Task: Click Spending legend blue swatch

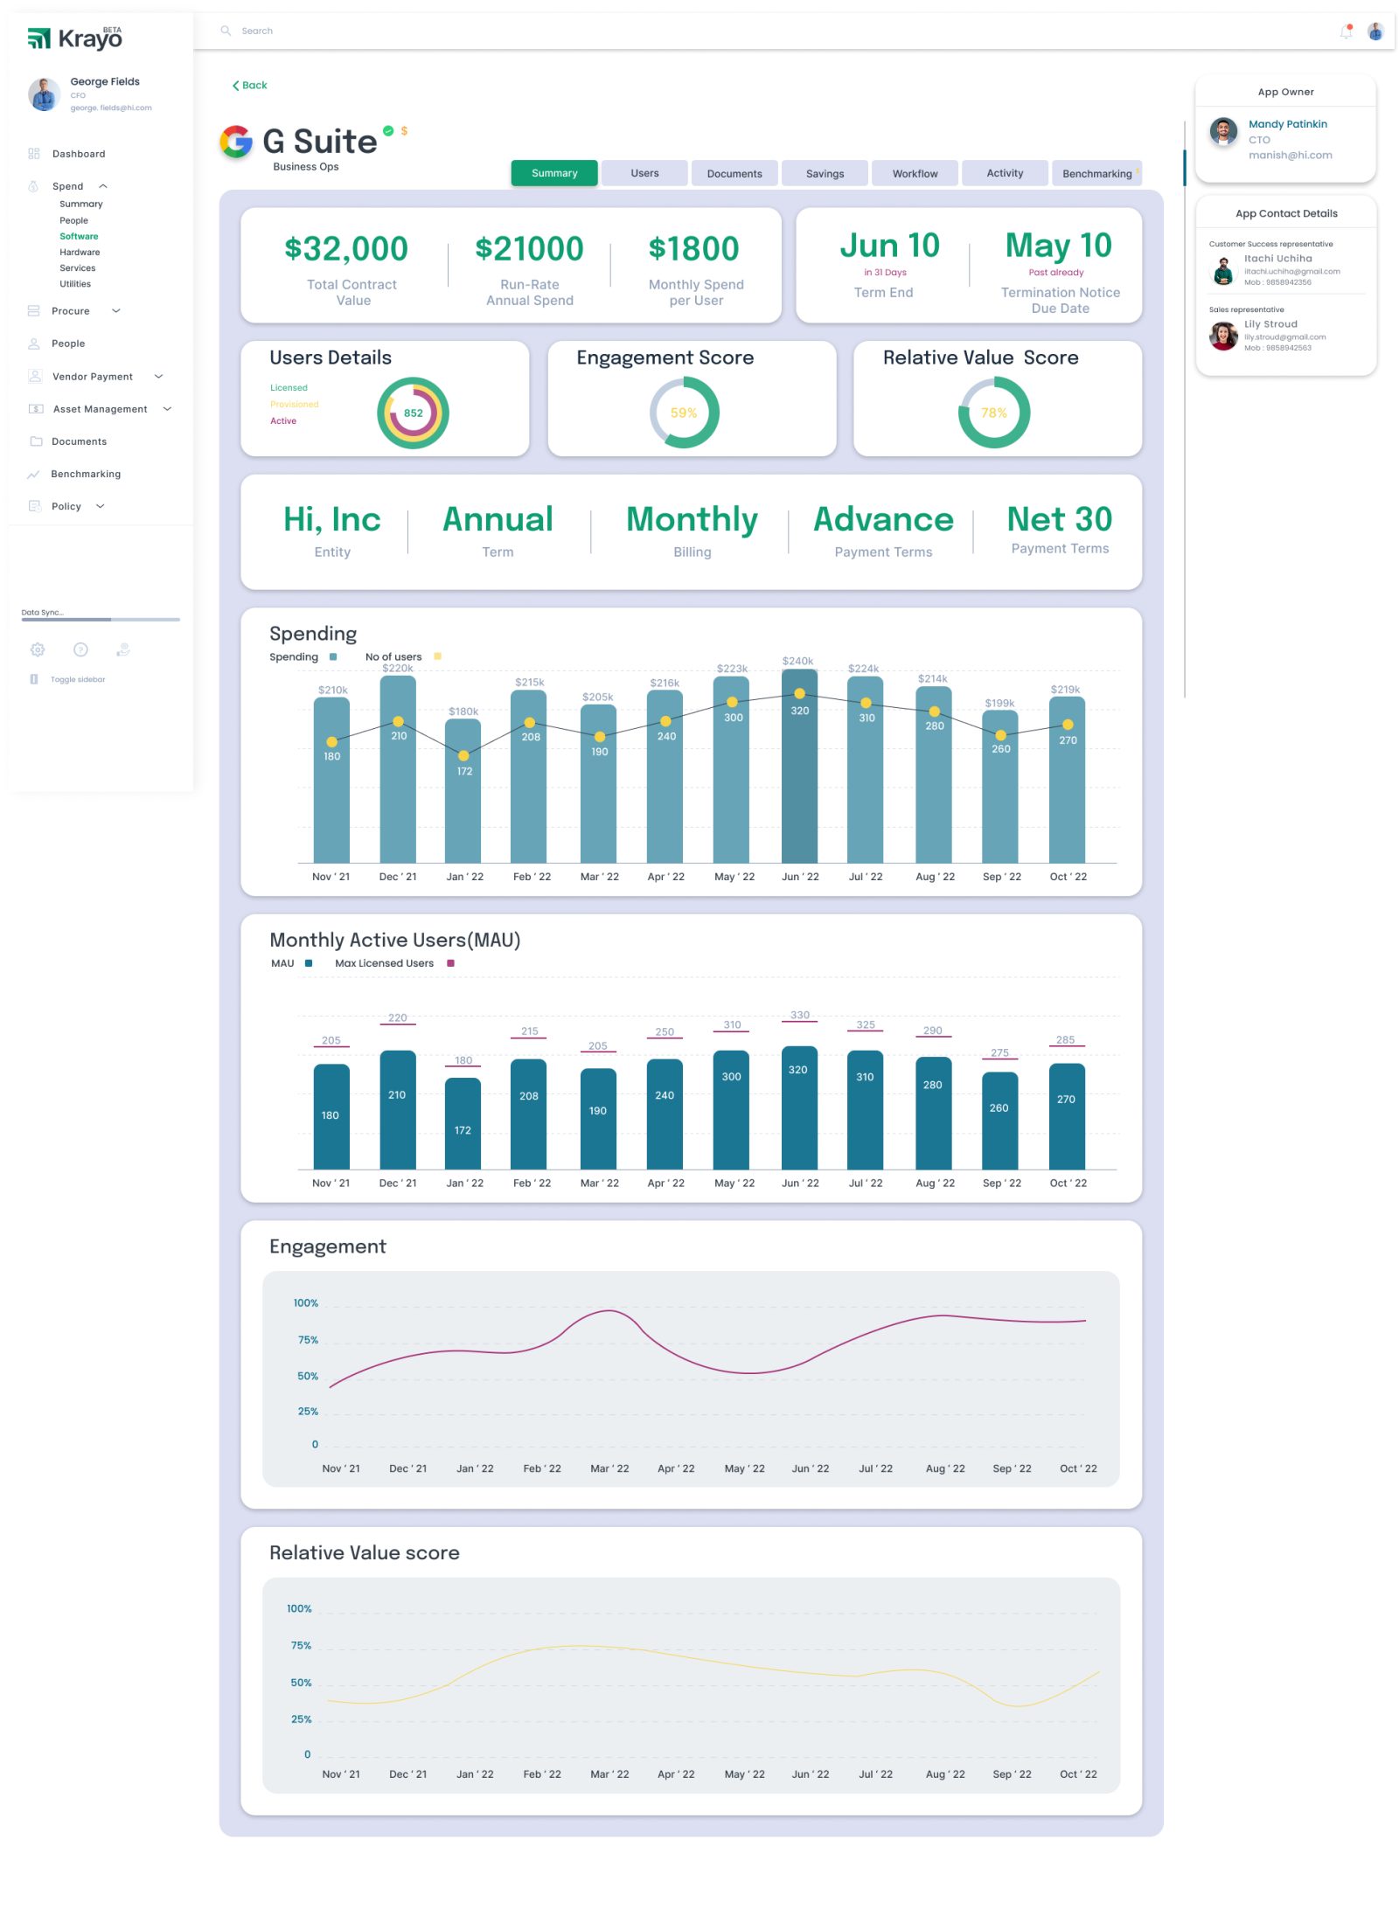Action: 333,656
